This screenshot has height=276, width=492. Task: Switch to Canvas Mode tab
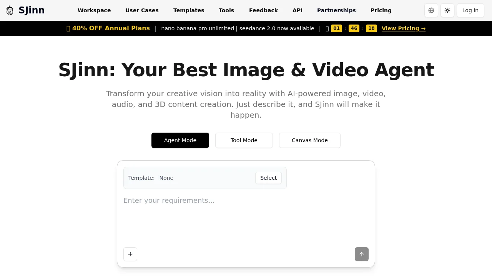[310, 140]
